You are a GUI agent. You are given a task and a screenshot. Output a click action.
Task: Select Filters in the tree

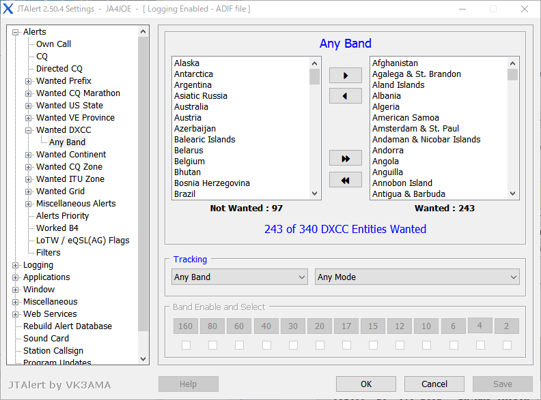pyautogui.click(x=48, y=253)
